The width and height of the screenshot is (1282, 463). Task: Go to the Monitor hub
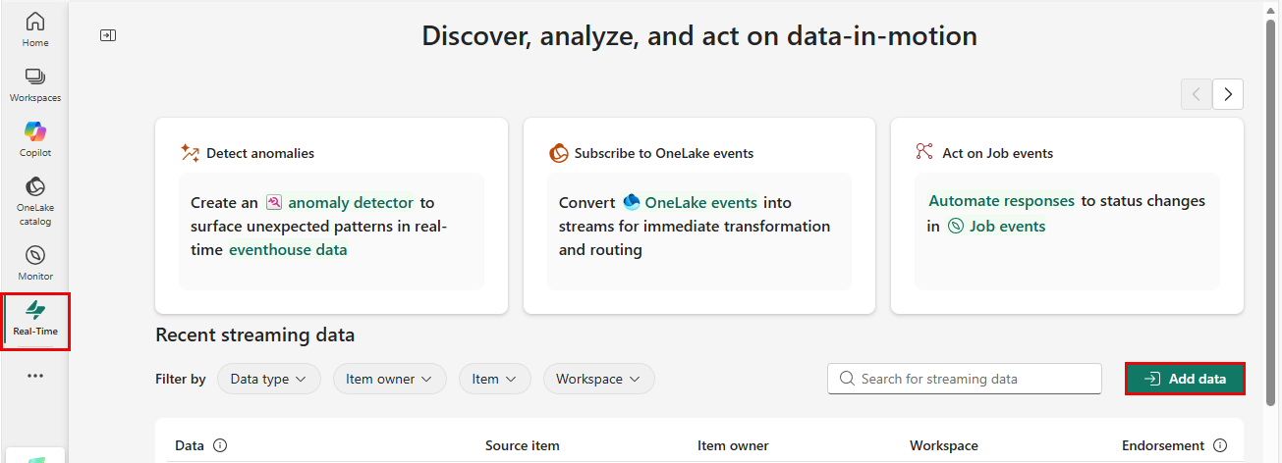click(x=35, y=263)
